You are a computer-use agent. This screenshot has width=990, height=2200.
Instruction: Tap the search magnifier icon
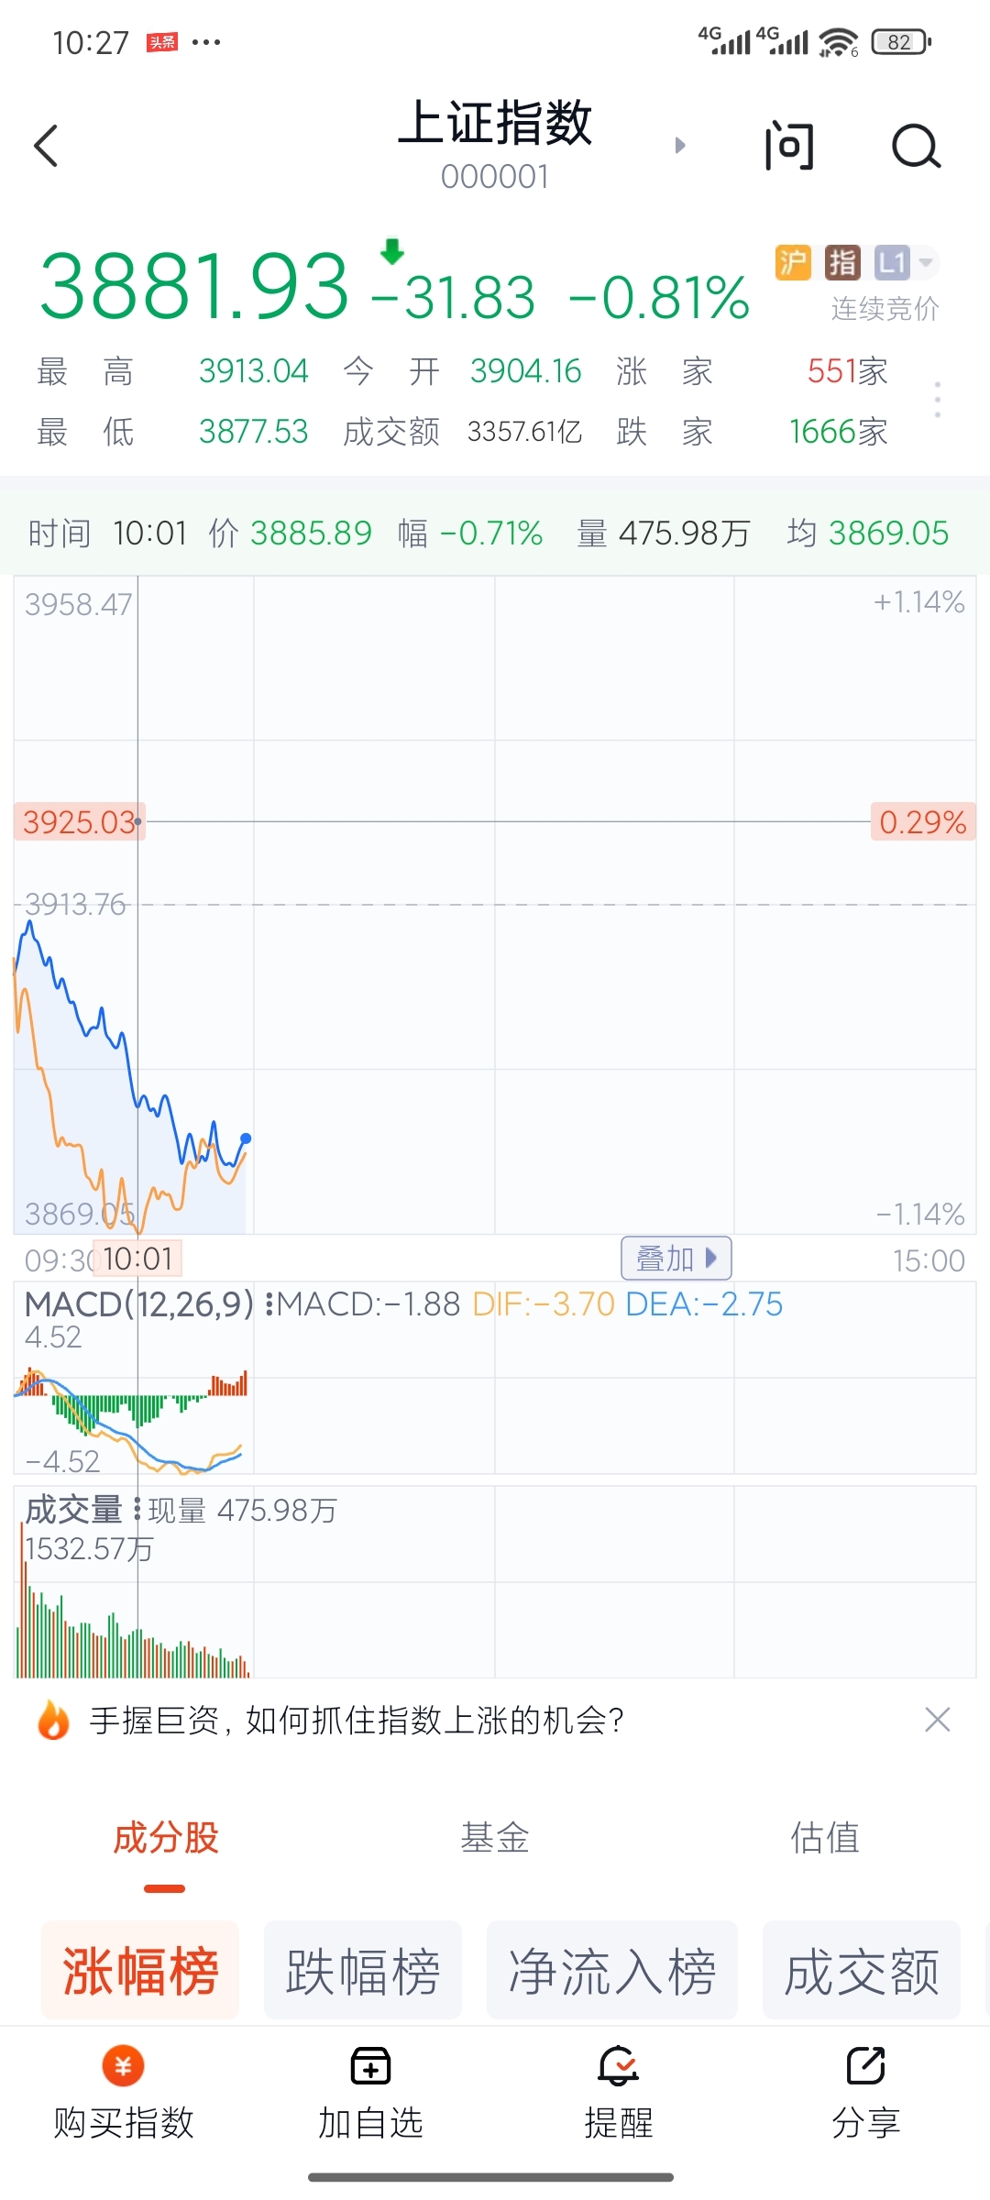[x=916, y=146]
